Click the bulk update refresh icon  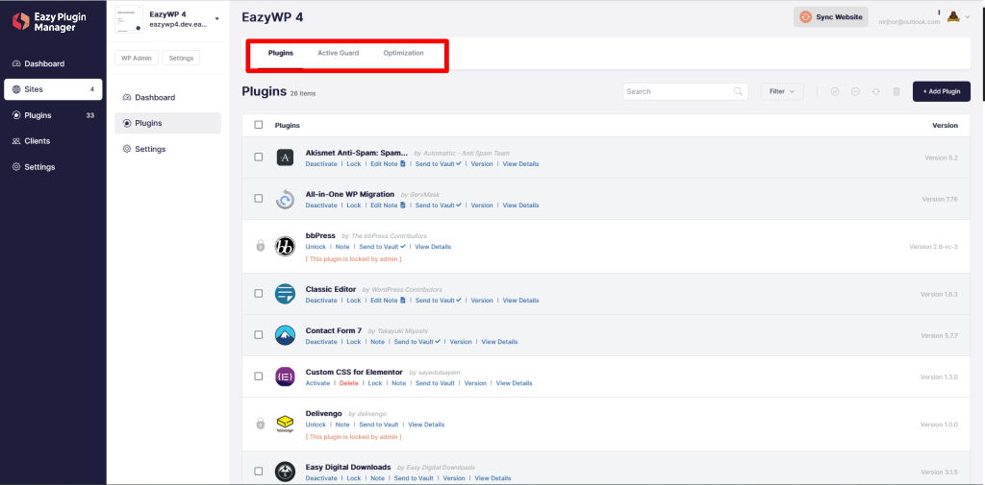875,91
